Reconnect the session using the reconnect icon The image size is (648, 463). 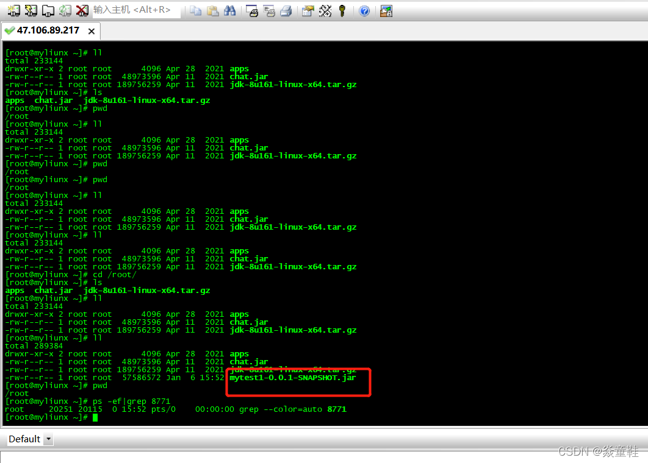[x=65, y=10]
